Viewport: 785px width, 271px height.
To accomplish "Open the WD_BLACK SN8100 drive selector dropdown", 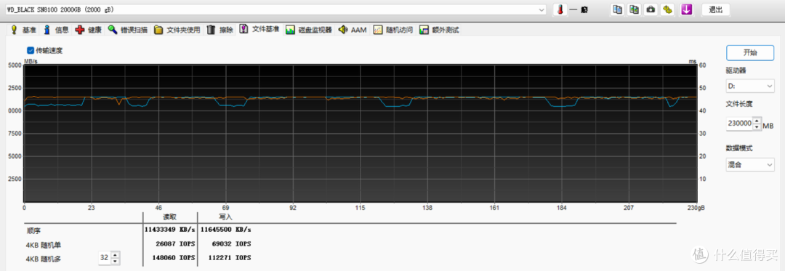I will [276, 9].
